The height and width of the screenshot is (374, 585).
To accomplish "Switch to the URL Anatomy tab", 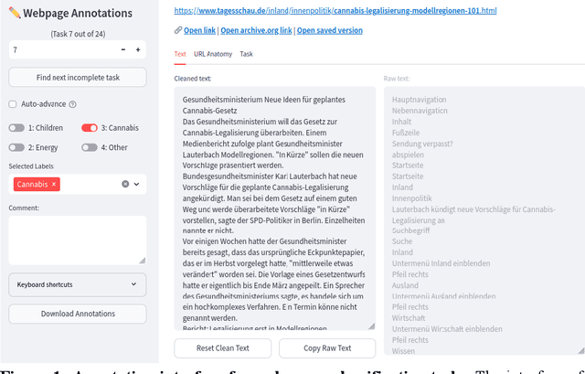I will (x=212, y=54).
